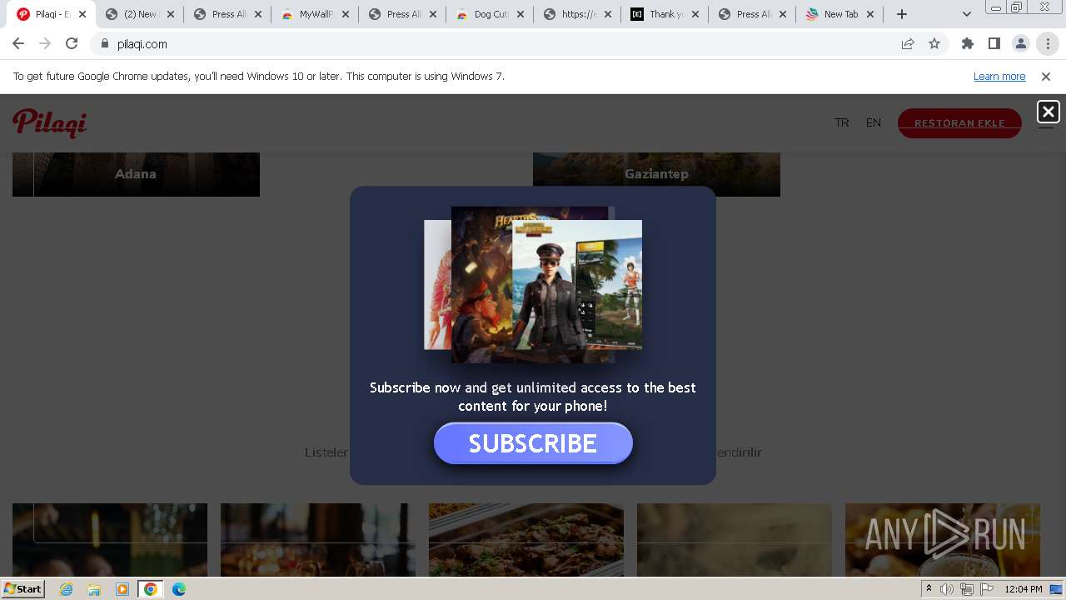Close the Pilaqi tab
This screenshot has width=1066, height=600.
click(x=82, y=14)
